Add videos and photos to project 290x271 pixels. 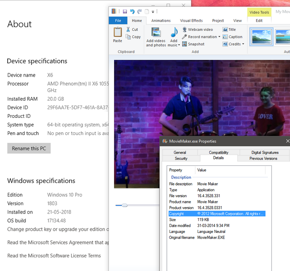coord(156,37)
